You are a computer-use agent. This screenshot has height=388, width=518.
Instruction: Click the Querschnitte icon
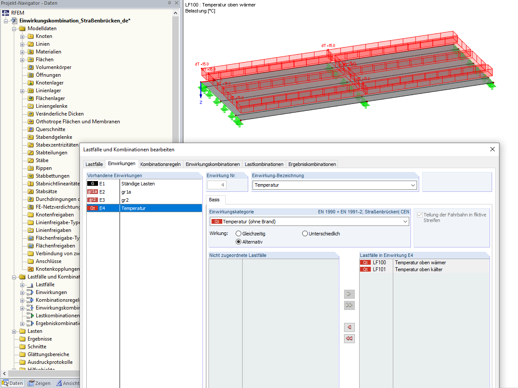tap(31, 129)
